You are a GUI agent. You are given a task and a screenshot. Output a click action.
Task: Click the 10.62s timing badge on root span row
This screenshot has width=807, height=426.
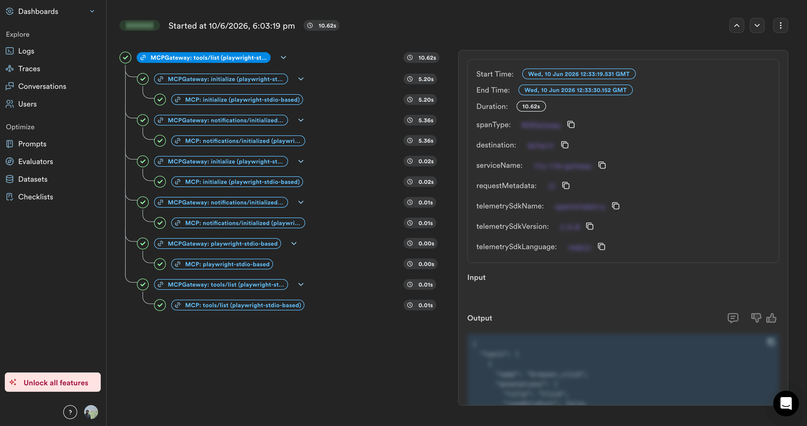click(x=422, y=58)
